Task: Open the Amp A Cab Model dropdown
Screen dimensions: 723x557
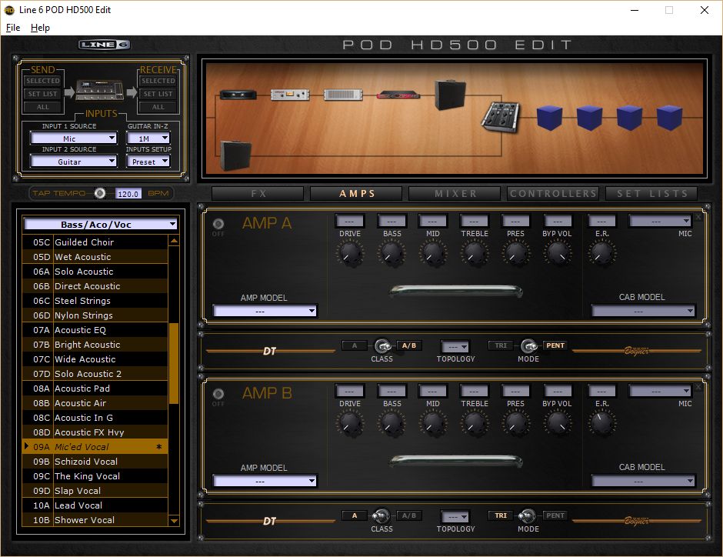Action: (643, 312)
